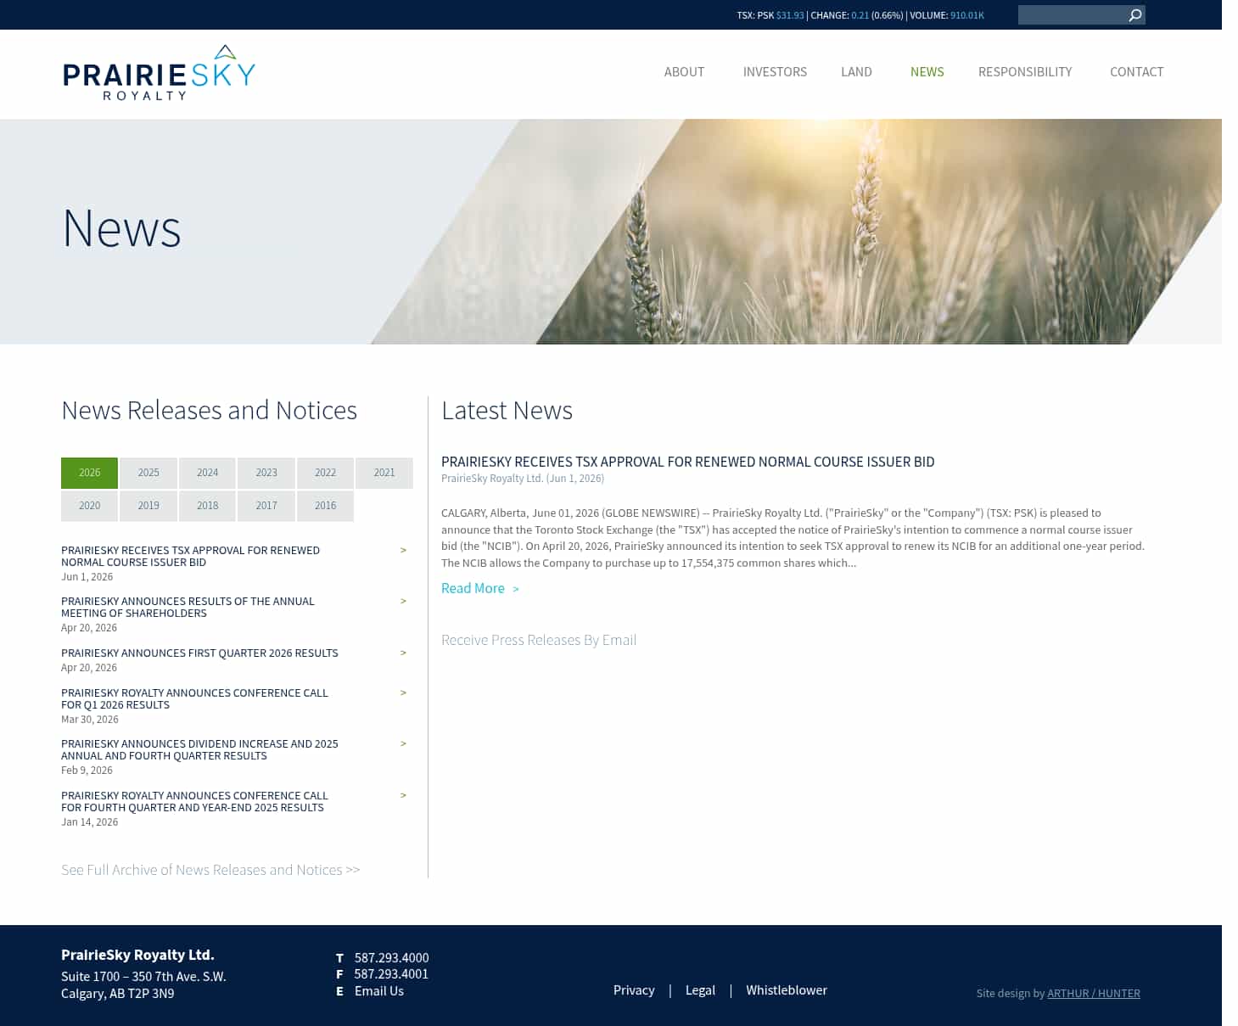Click the fax number 587.293.4001

click(x=391, y=974)
